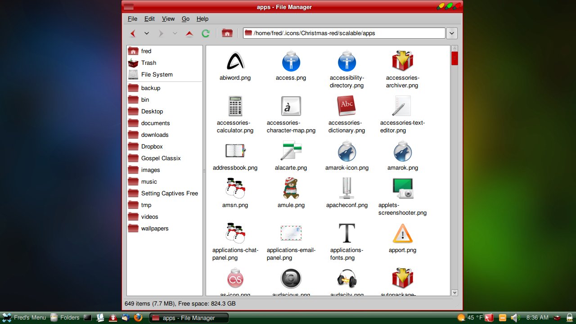
Task: Expand the location bar dropdown
Action: [x=452, y=33]
